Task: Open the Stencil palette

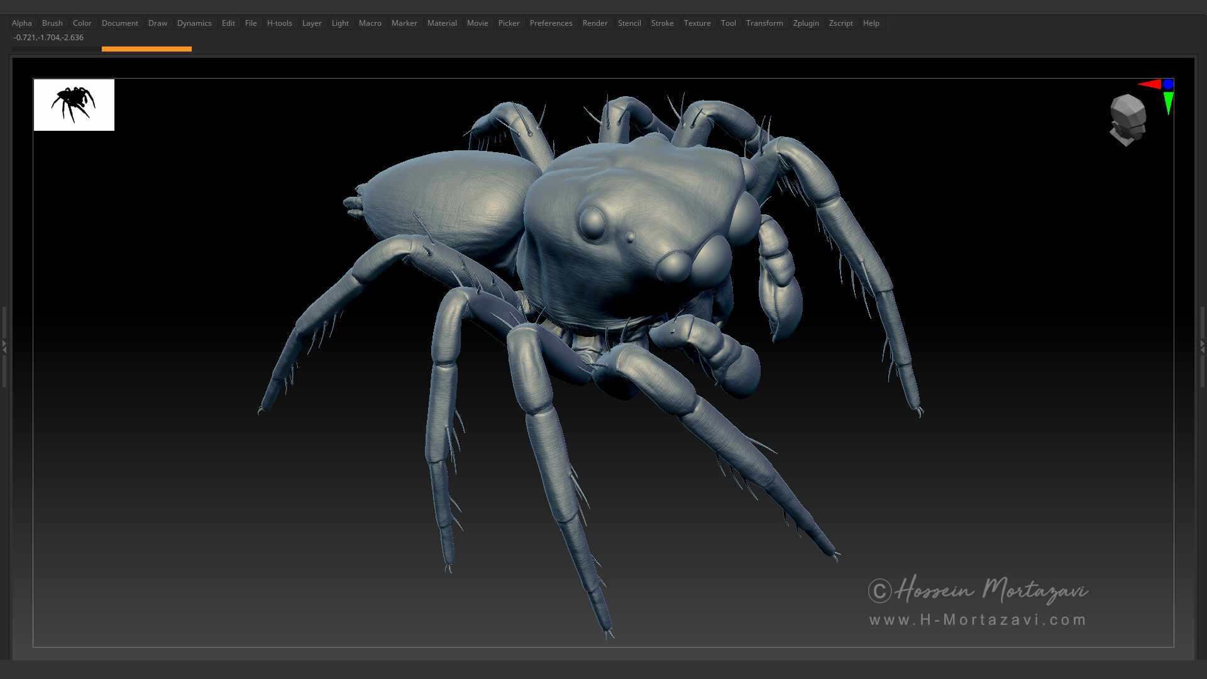Action: (x=629, y=23)
